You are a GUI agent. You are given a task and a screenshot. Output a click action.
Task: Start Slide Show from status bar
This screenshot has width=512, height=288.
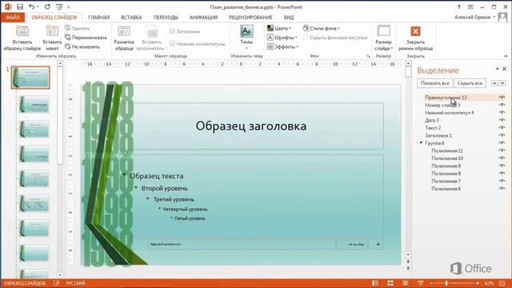tap(420, 283)
